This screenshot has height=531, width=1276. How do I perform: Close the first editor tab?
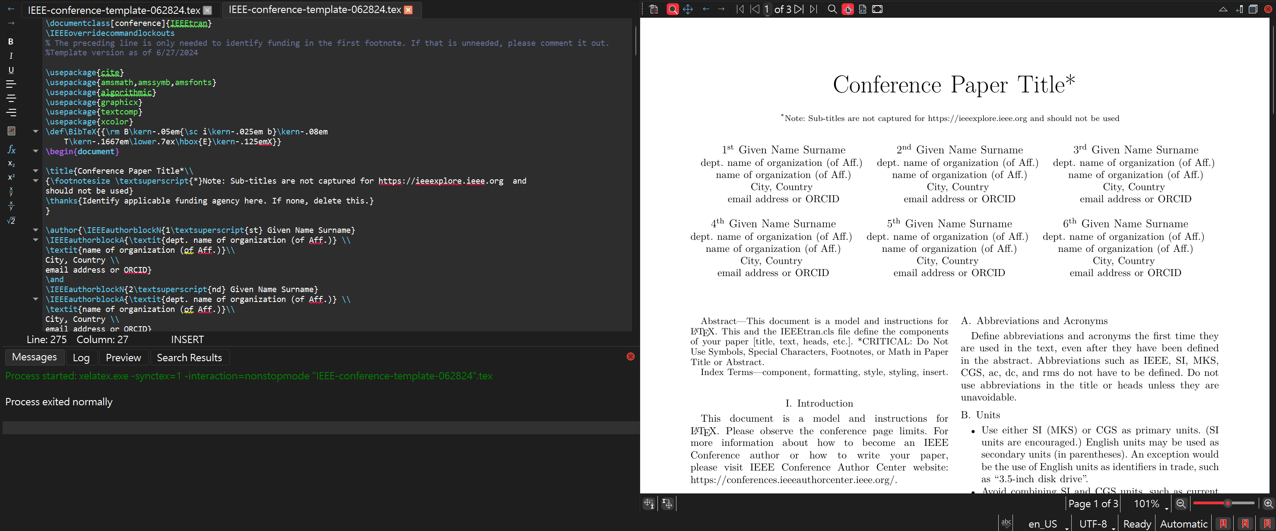(x=207, y=10)
